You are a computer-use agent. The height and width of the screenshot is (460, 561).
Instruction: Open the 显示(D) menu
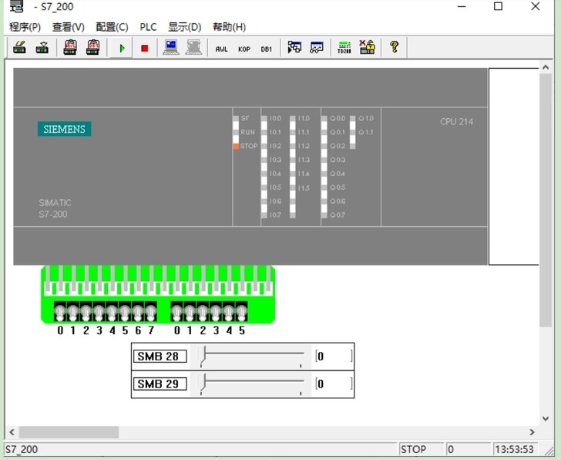coord(185,27)
